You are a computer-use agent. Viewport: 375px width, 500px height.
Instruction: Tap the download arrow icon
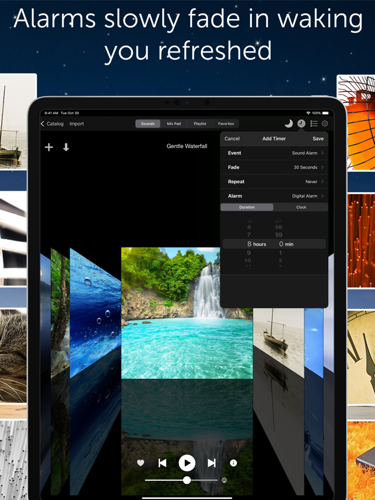tap(66, 147)
